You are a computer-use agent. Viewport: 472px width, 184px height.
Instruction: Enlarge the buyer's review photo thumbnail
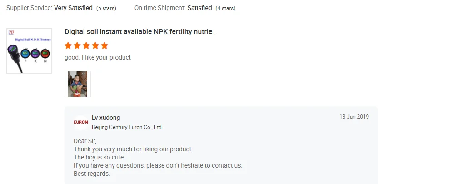pos(78,84)
